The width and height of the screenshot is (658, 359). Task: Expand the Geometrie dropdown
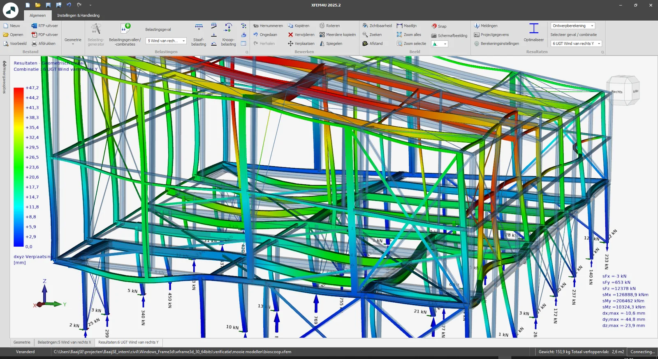73,41
